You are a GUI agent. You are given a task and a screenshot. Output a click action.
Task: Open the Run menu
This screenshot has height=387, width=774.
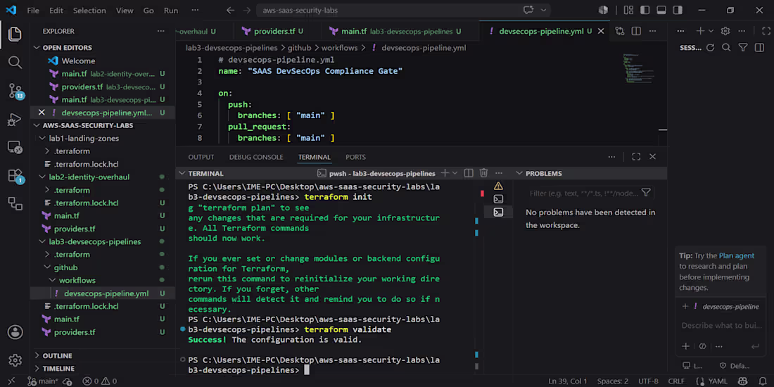tap(171, 11)
